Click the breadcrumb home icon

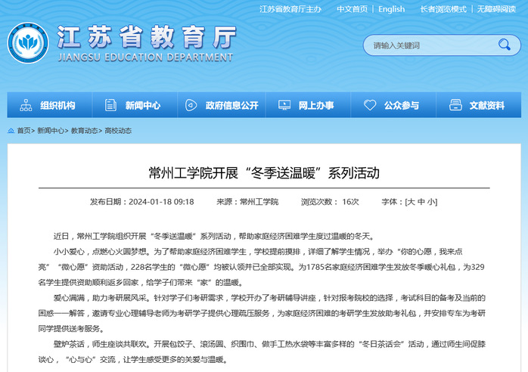(11, 131)
